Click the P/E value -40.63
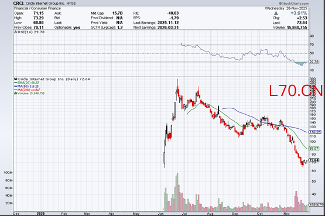The height and width of the screenshot is (216, 325). 173,13
